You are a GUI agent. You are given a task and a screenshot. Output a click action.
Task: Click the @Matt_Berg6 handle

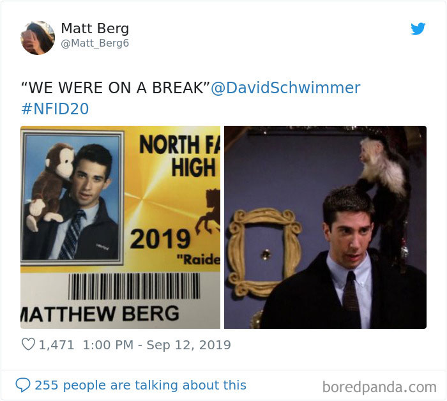(x=95, y=43)
